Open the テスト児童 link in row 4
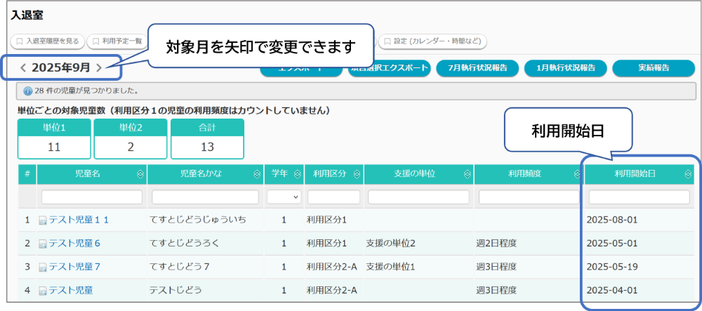702x311 pixels. pos(70,290)
